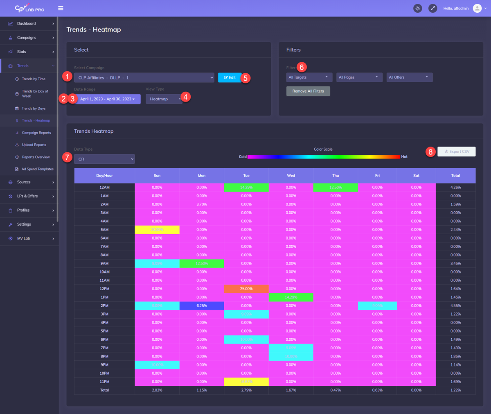This screenshot has width=491, height=414.
Task: Open the Stats section icon in sidebar
Action: pyautogui.click(x=9, y=52)
